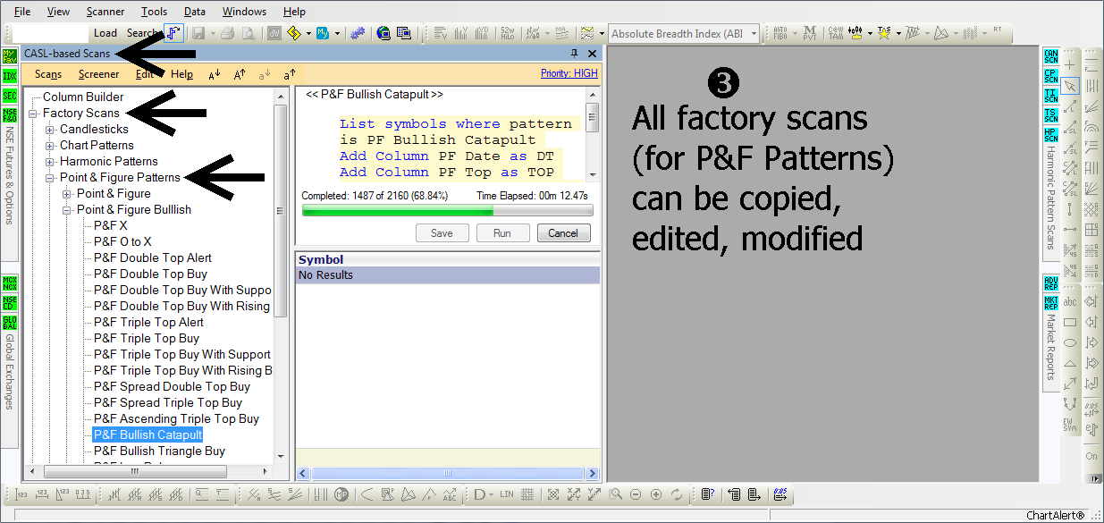This screenshot has height=523, width=1104.
Task: Open dropdown arrow next to T&S star icon
Action: click(x=898, y=34)
